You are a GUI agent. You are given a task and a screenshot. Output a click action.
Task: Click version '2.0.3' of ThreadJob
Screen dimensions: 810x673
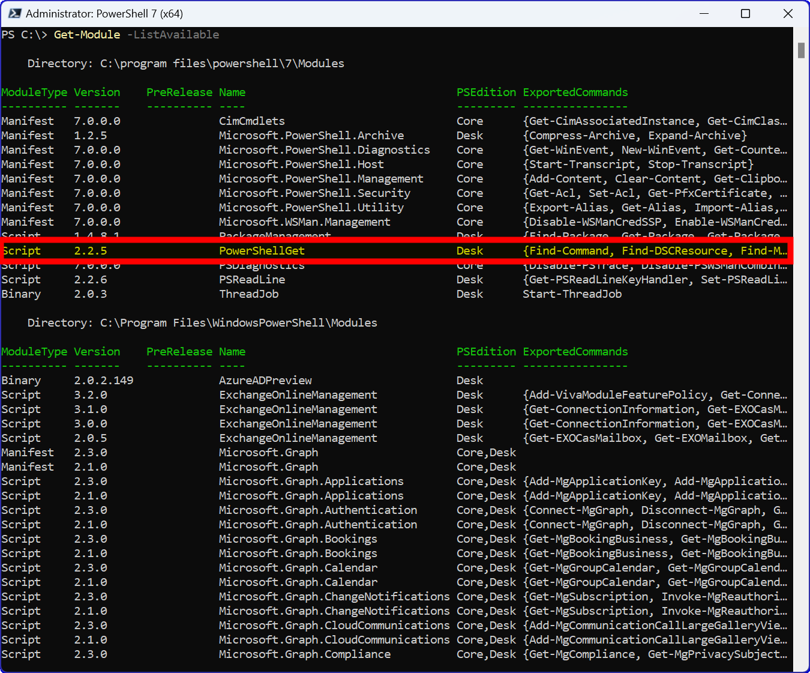(x=91, y=294)
